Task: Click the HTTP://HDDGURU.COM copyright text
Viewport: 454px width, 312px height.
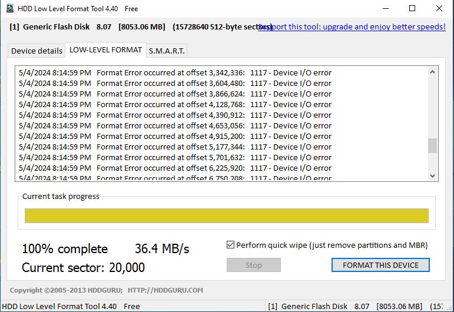Action: tap(165, 290)
